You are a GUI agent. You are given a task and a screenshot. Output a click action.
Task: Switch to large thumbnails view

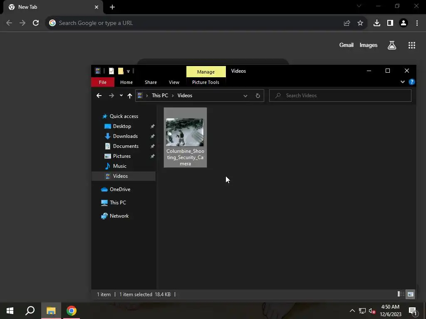tap(411, 294)
